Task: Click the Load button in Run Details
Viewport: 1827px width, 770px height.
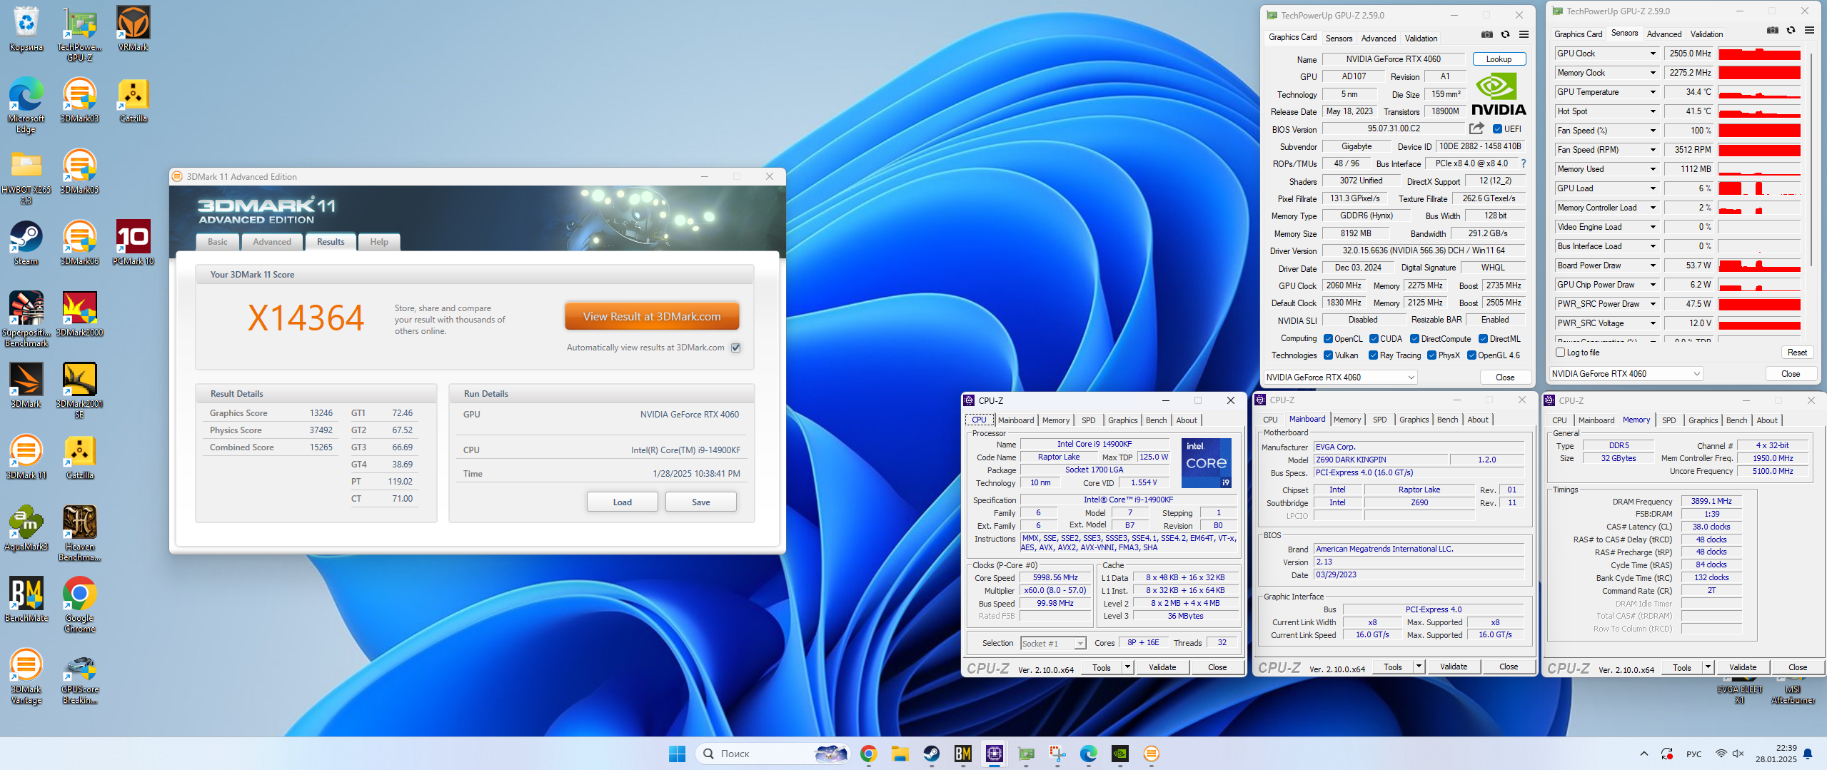Action: (622, 502)
